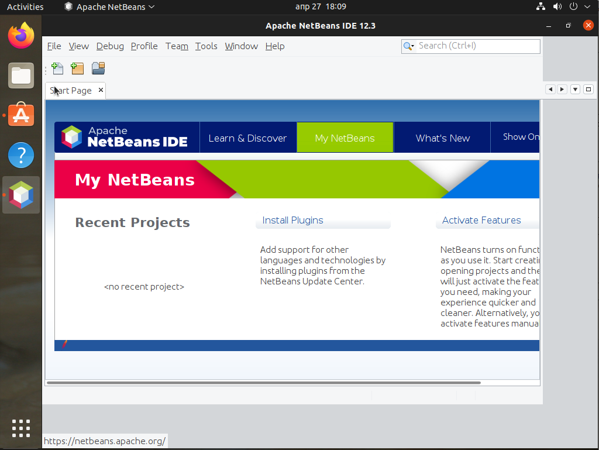Open the Tools menu
Viewport: 599px width, 450px height.
206,46
